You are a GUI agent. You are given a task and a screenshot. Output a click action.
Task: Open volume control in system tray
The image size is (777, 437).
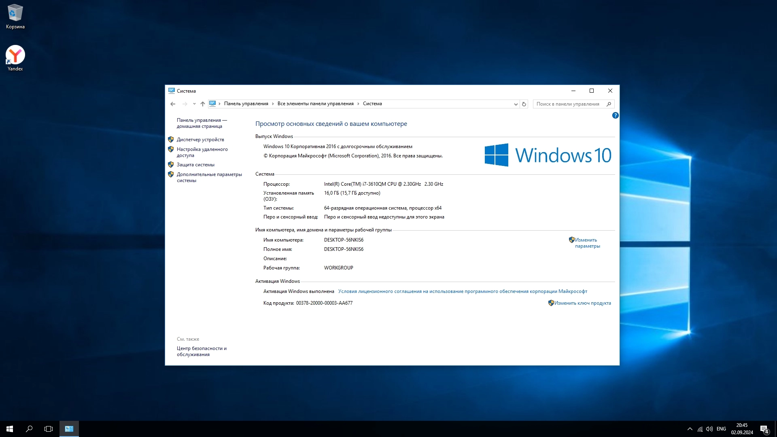709,429
